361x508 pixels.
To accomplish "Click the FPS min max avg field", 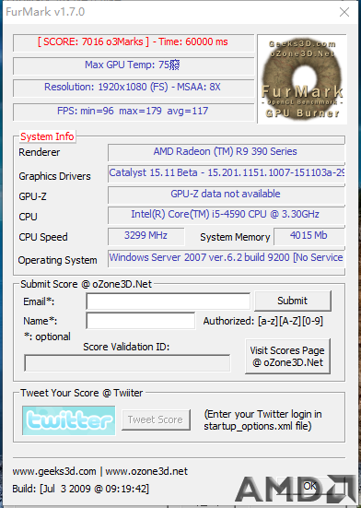I will point(134,112).
